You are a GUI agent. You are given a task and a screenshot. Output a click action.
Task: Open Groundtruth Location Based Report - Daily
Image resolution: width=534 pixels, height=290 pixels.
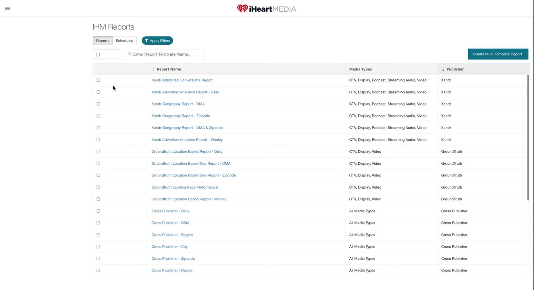click(x=187, y=151)
